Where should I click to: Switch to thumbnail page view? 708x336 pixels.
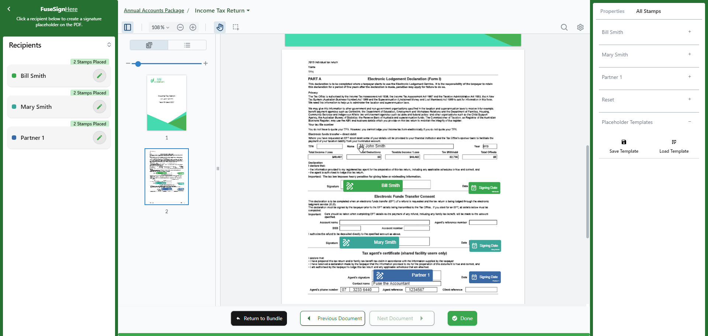pos(149,45)
